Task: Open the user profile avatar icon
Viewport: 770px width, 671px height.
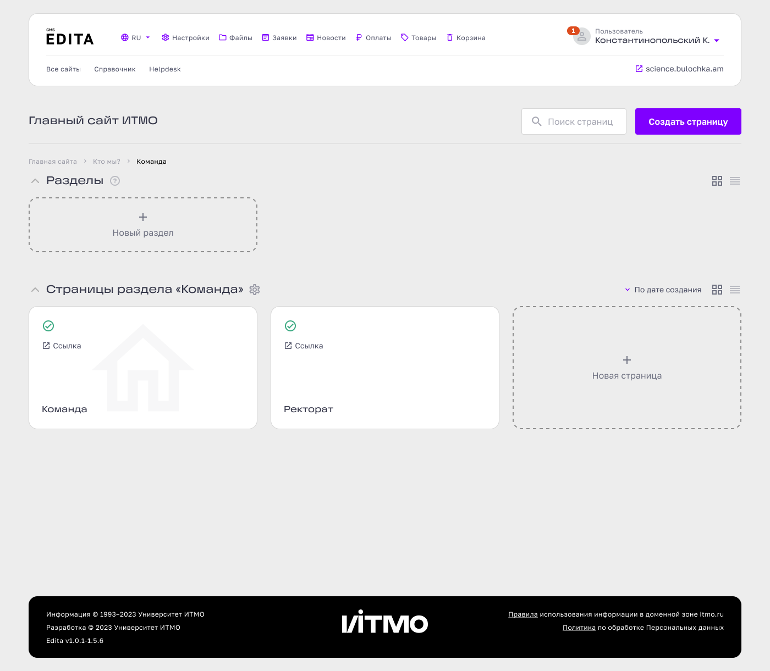Action: pos(581,37)
